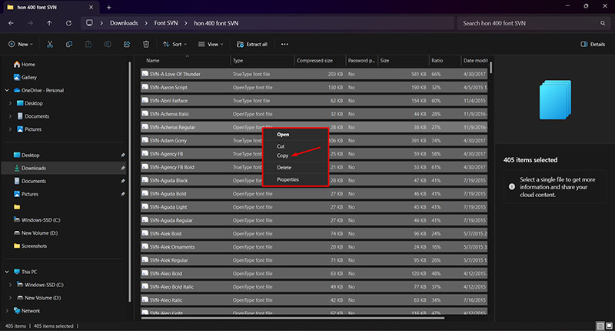Click the Cut scissors toolbar icon
The height and width of the screenshot is (331, 615).
(50, 45)
